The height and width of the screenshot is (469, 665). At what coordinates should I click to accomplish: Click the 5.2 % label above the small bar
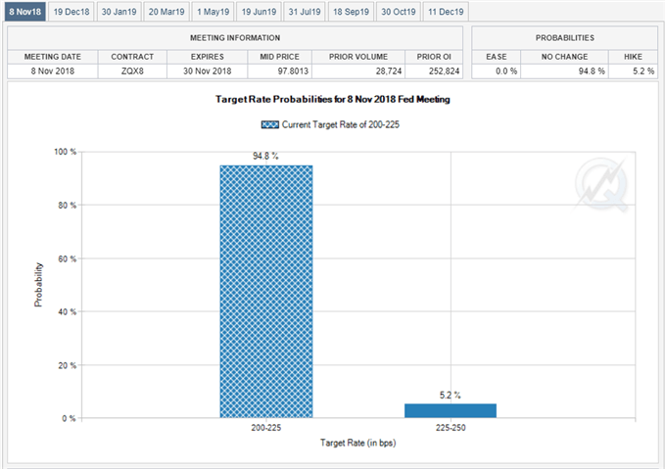(450, 396)
